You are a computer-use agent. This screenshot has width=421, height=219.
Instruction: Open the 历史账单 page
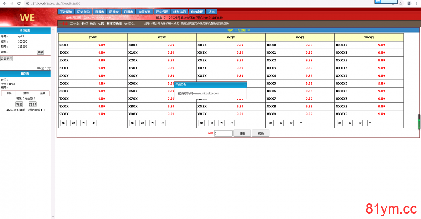(x=83, y=12)
